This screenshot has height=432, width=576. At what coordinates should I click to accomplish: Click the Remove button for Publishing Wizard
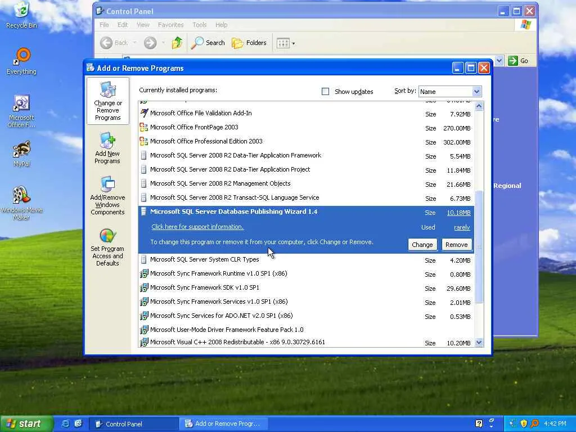(x=457, y=245)
